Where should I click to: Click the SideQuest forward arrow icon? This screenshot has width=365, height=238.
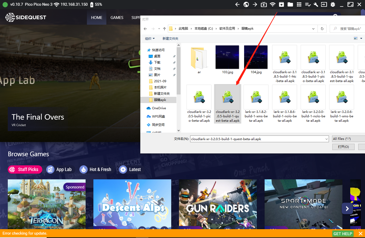(255, 4)
